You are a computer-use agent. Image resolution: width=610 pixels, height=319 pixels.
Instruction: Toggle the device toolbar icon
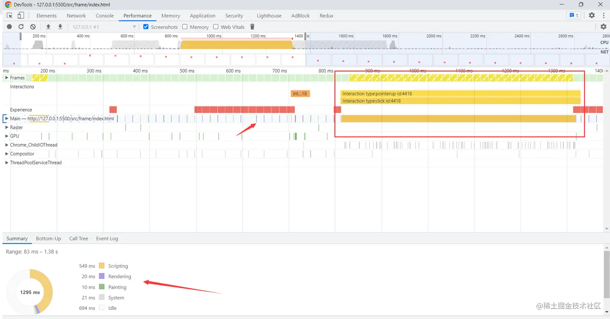pyautogui.click(x=21, y=15)
